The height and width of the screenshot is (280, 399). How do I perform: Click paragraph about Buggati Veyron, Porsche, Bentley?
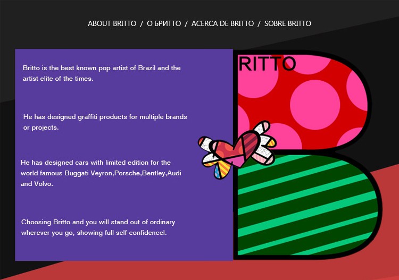coord(101,173)
